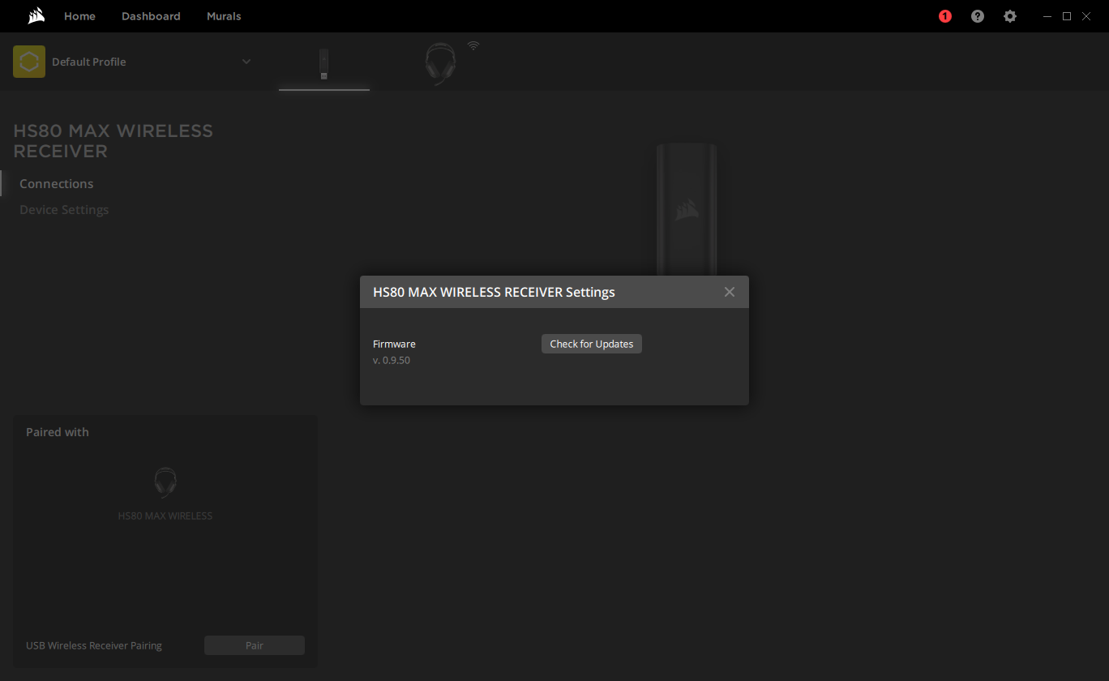Minimize the iCUE window

coord(1048,16)
